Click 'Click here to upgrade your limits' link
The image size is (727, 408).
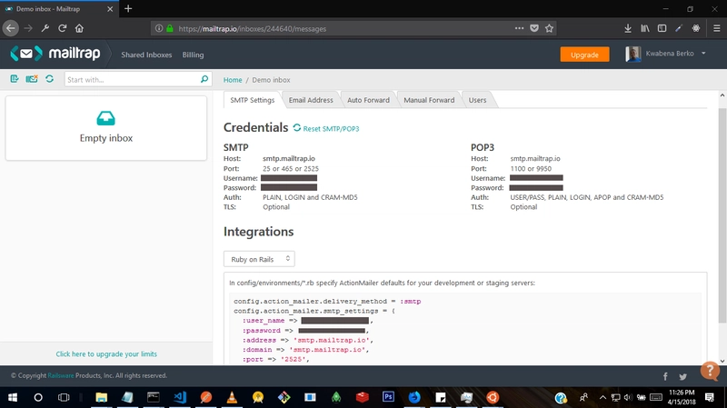106,353
